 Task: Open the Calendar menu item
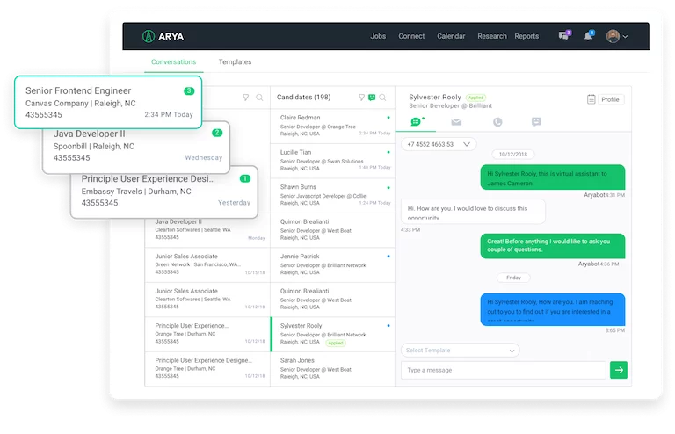tap(451, 36)
